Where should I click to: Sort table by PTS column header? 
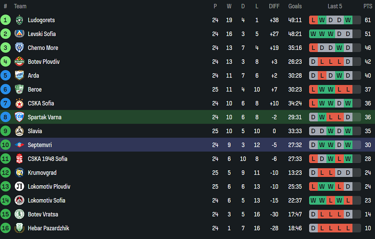click(367, 6)
